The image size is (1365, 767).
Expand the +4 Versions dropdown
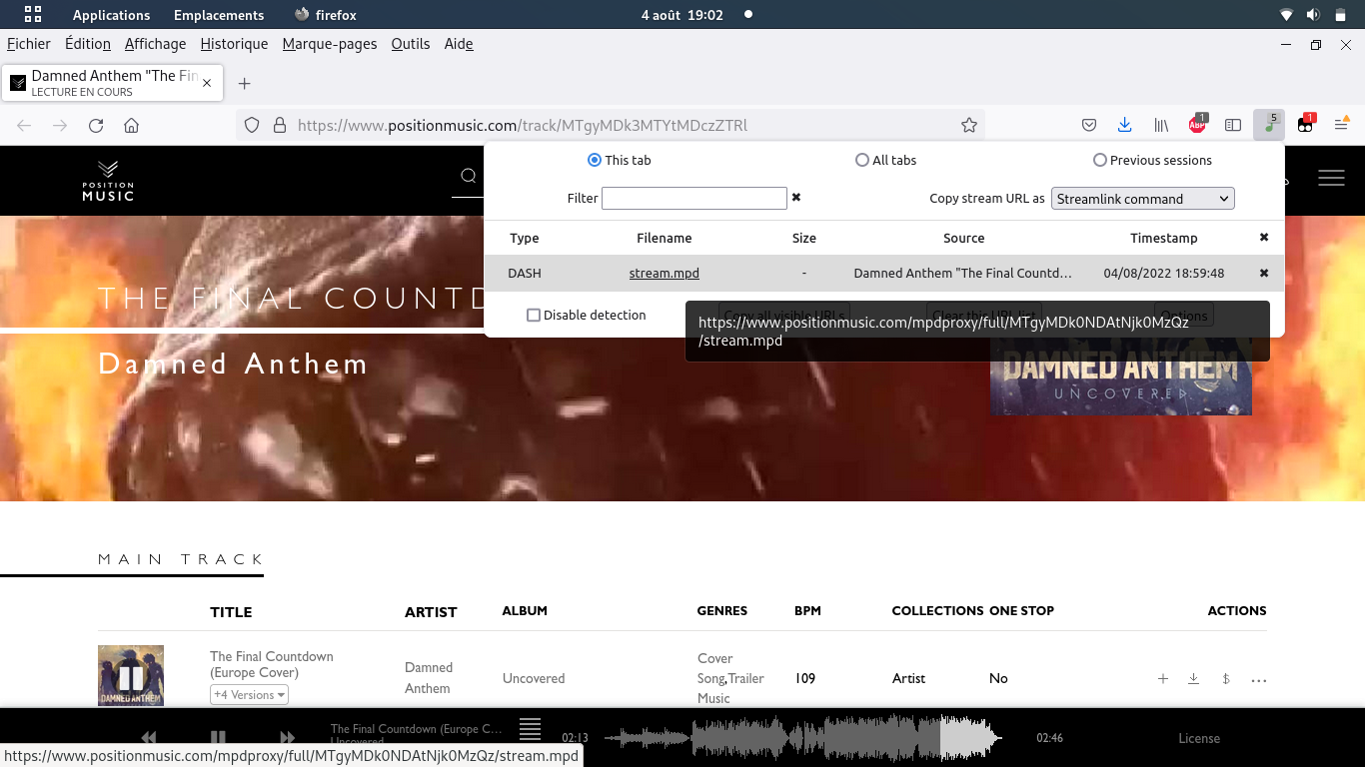250,694
